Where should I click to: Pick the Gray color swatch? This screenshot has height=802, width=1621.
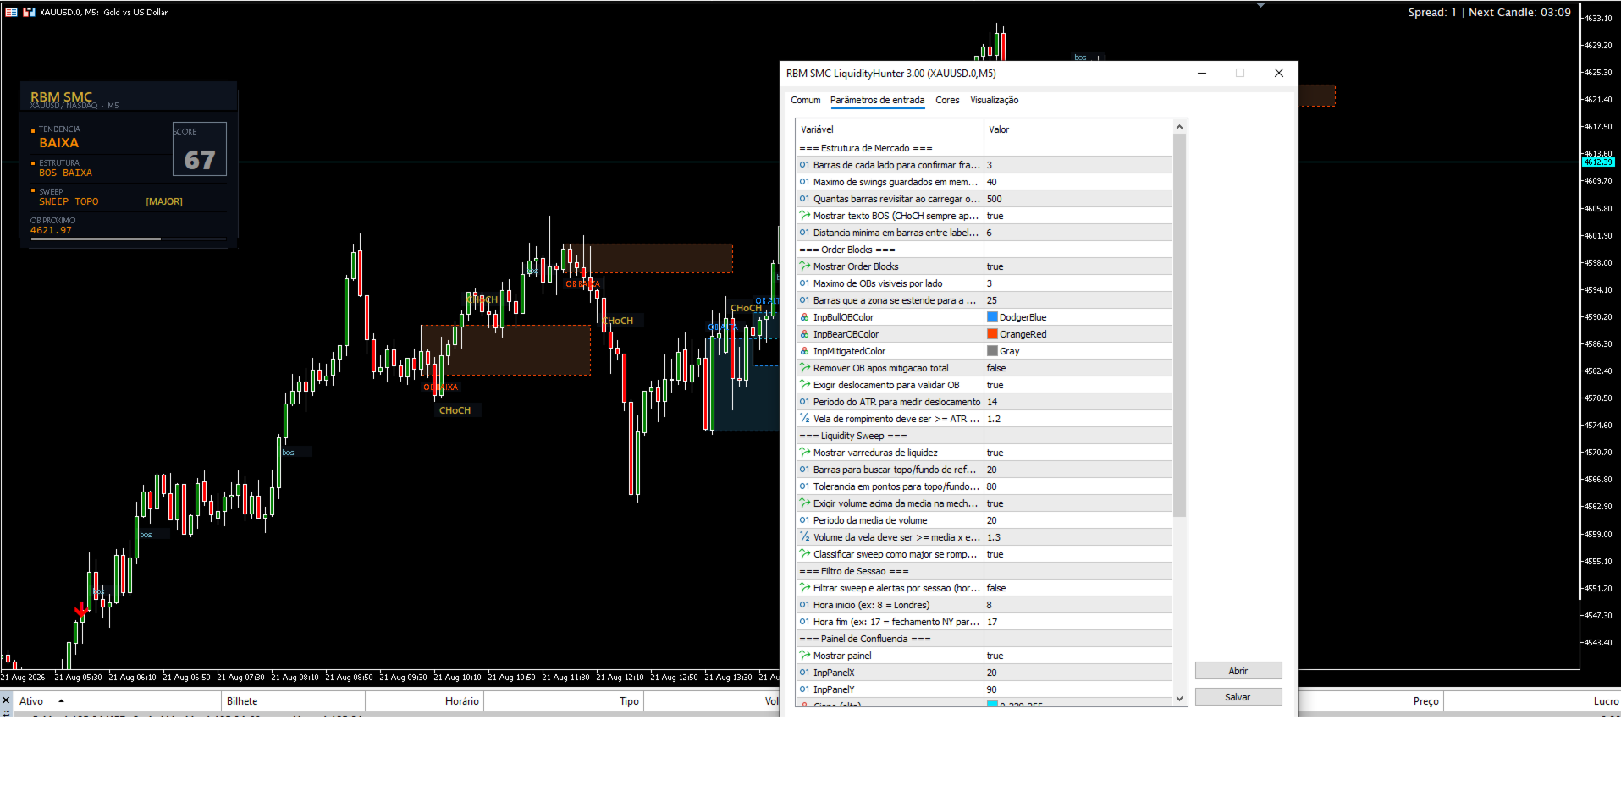(x=992, y=351)
